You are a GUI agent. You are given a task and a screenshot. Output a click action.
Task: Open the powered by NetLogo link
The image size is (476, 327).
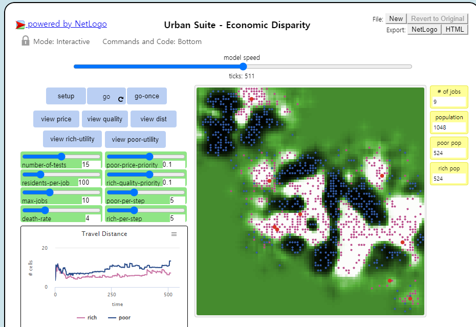tap(67, 24)
